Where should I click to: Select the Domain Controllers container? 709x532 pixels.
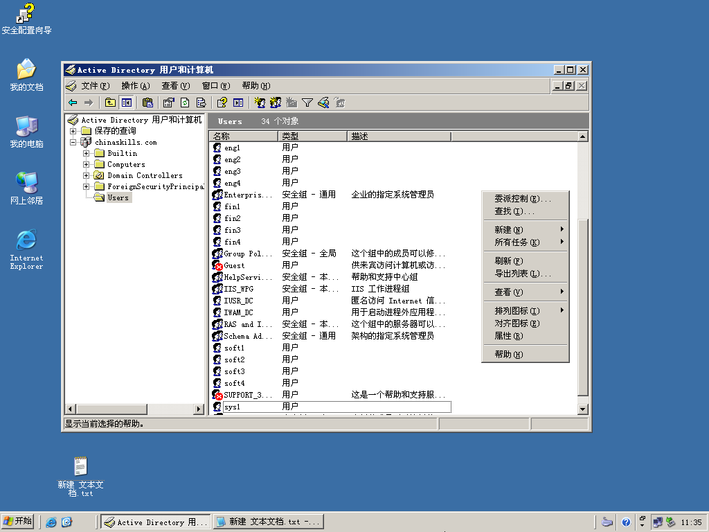click(138, 175)
